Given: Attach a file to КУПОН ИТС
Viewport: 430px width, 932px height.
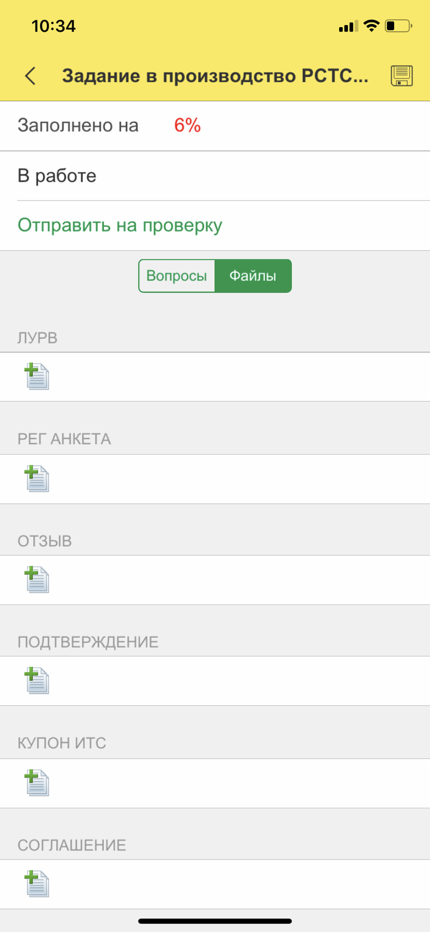Looking at the screenshot, I should pyautogui.click(x=37, y=783).
